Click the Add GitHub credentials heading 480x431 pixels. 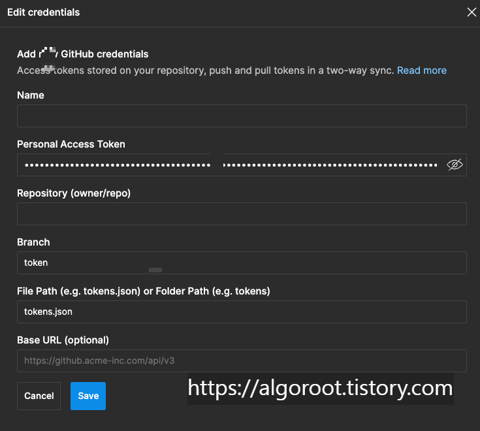[x=83, y=54]
